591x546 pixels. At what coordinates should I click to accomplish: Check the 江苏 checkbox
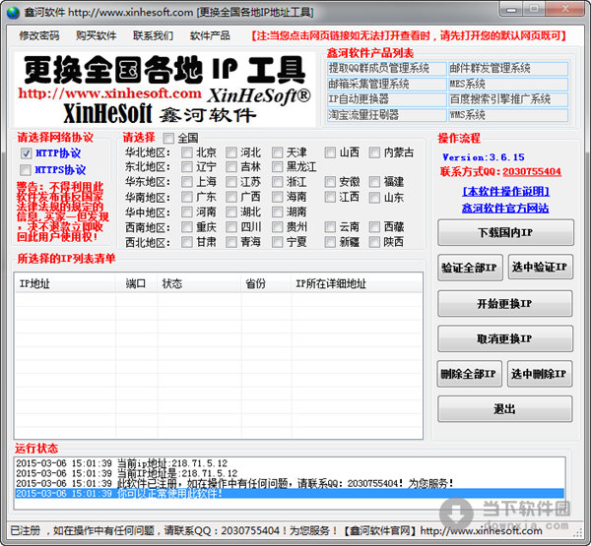coord(231,182)
